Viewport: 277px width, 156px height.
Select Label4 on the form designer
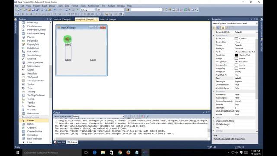coord(93,60)
